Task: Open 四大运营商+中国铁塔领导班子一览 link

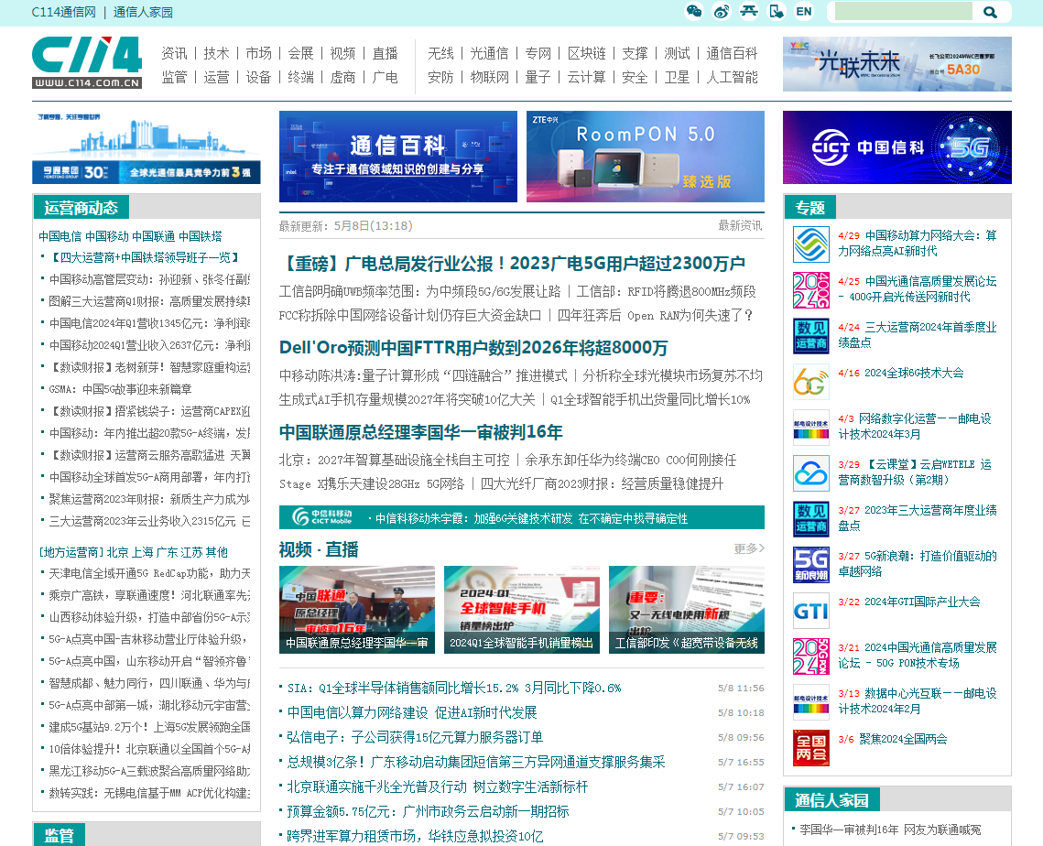Action: (x=145, y=257)
